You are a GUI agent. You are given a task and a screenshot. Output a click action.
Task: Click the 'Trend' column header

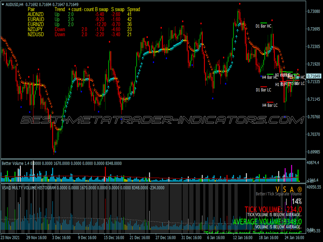60,9
